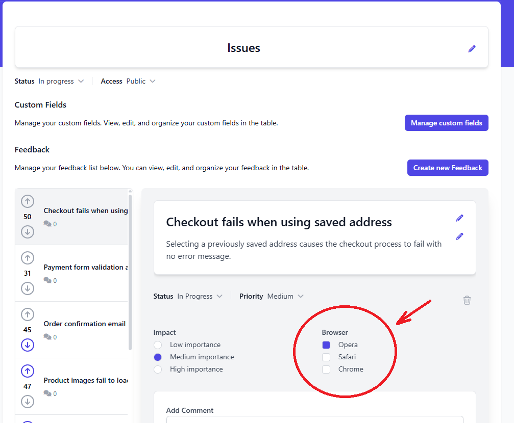Screen dimensions: 514x423
Task: Click comments icon on 'Payment form validation' item
Action: click(47, 280)
